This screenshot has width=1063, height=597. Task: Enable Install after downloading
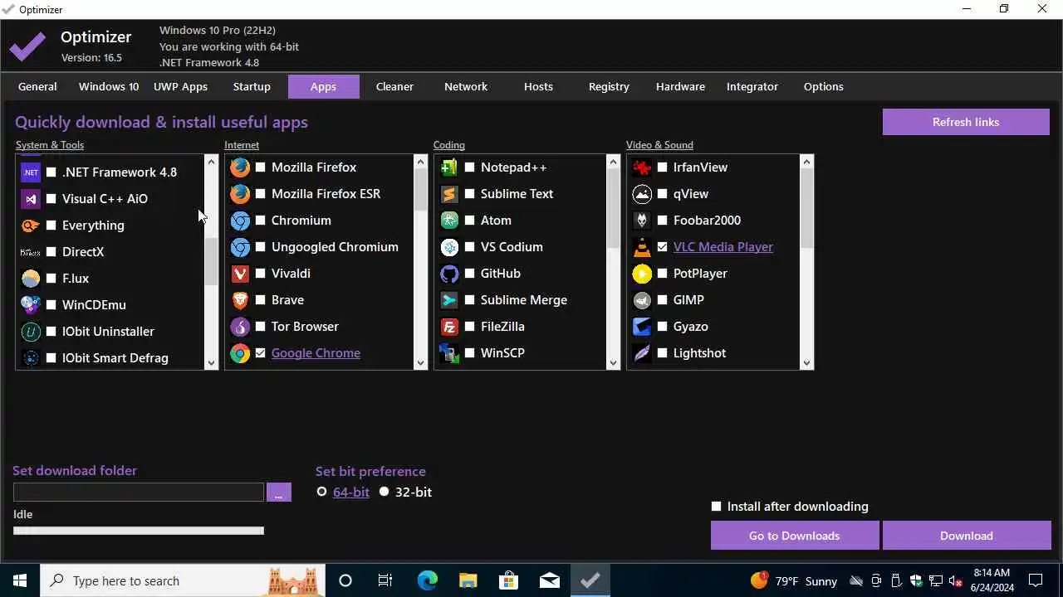tap(717, 507)
